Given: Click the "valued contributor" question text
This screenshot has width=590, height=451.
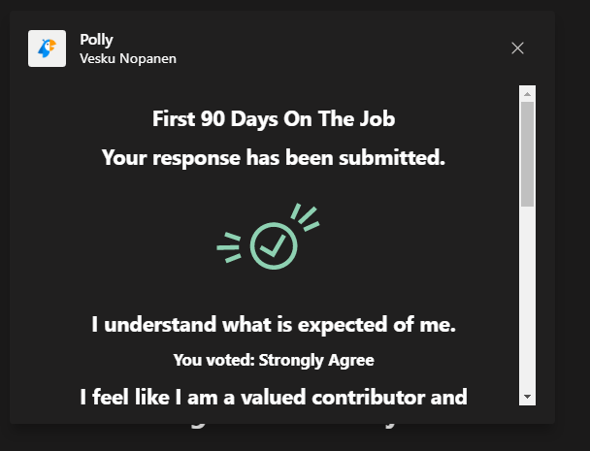Looking at the screenshot, I should 274,396.
